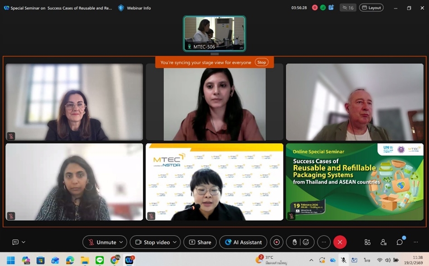Image resolution: width=429 pixels, height=266 pixels.
Task: Select the MTEC-506 video thumbnail
Action: 214,34
